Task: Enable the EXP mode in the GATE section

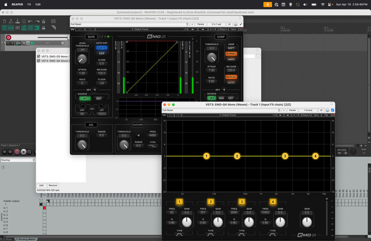Action: 101,53
